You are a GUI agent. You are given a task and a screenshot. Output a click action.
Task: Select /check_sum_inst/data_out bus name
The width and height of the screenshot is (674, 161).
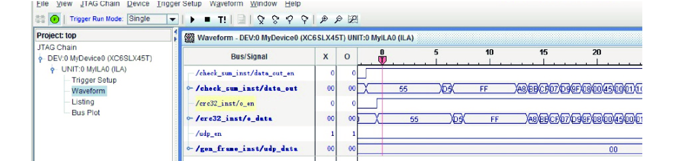246,88
